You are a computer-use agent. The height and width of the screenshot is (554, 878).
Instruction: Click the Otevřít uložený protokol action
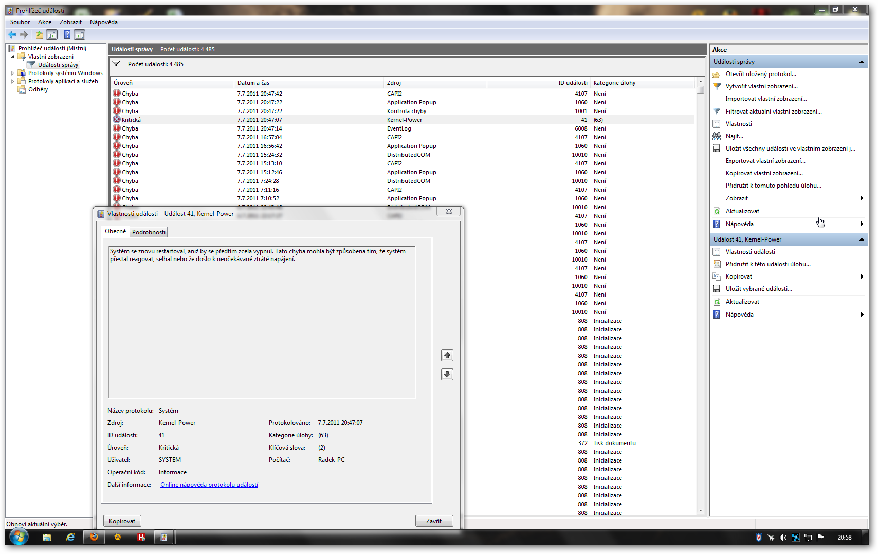tap(761, 74)
